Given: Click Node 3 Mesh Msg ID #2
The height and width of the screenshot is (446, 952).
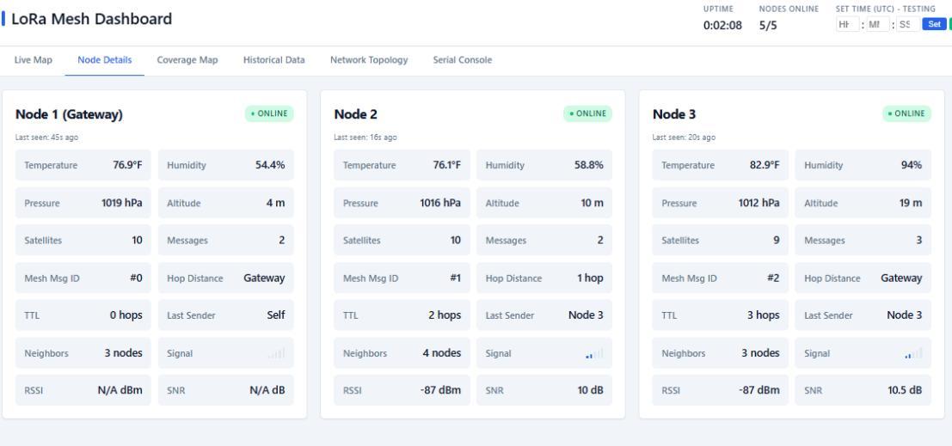Looking at the screenshot, I should (773, 278).
